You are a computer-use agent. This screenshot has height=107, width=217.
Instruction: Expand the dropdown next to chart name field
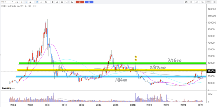[212, 2]
